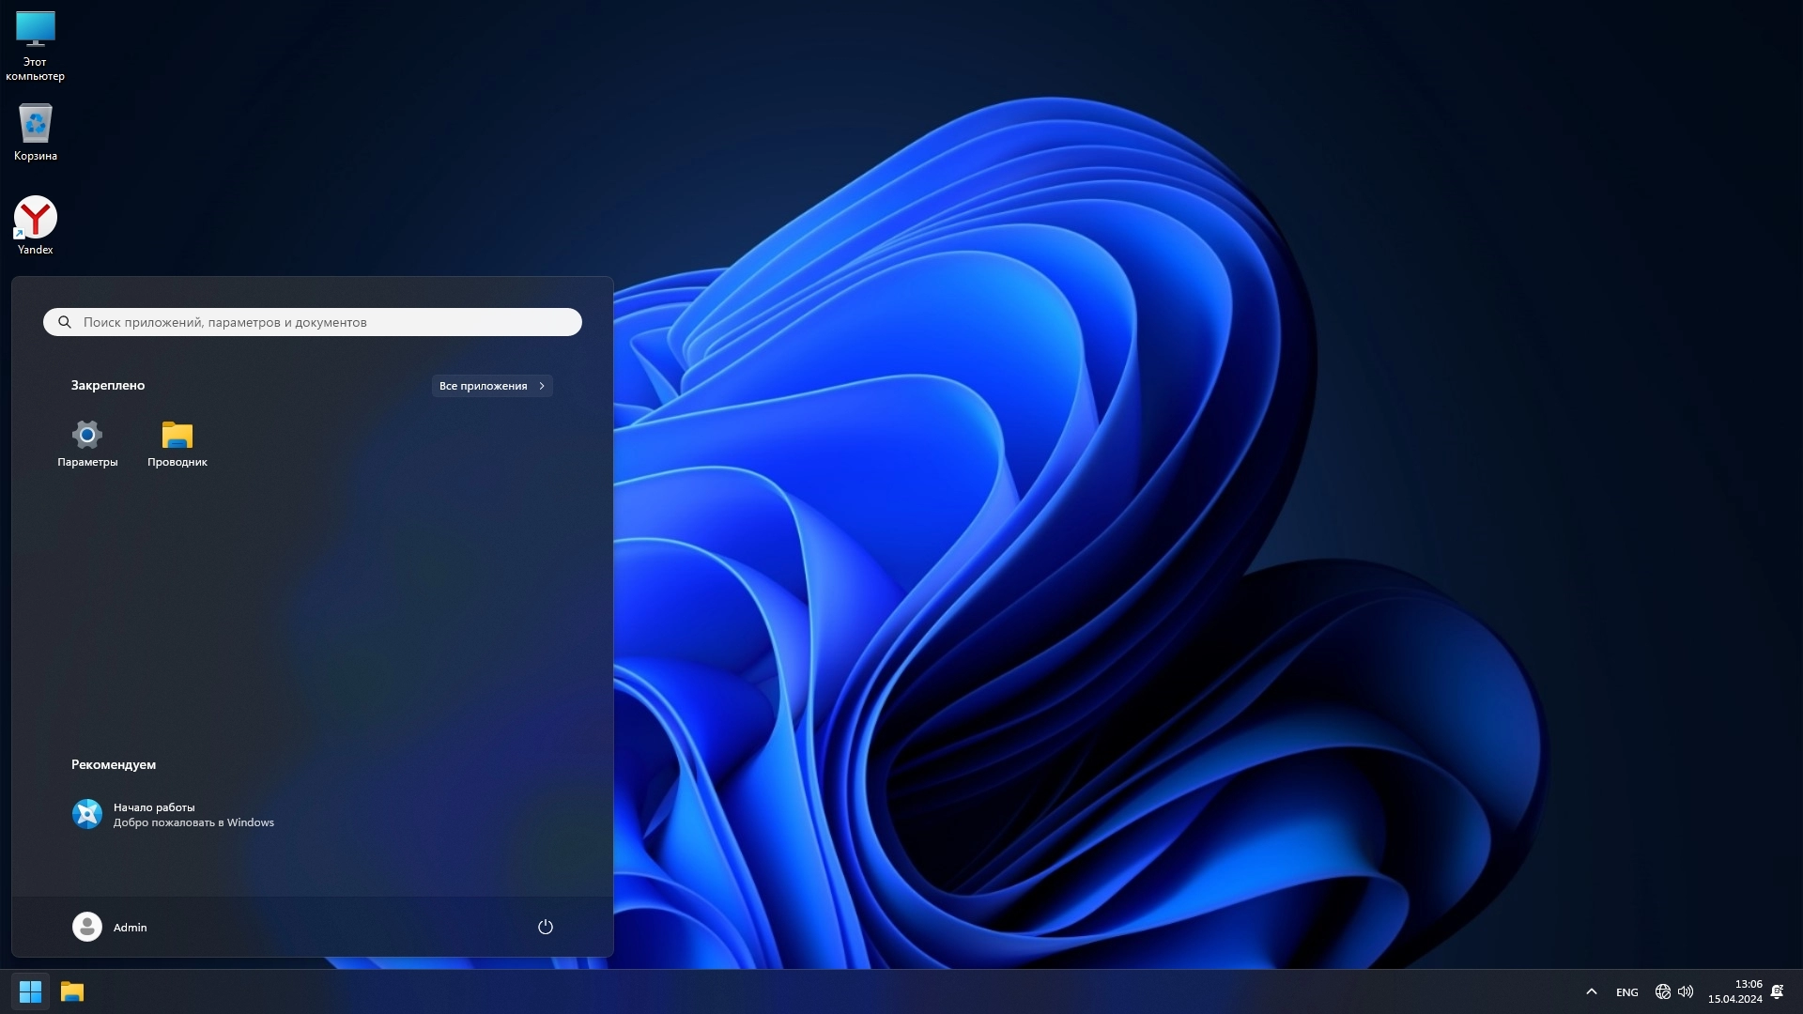Click the power button icon

point(545,927)
